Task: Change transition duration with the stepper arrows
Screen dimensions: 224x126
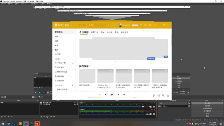Action: click(189, 106)
